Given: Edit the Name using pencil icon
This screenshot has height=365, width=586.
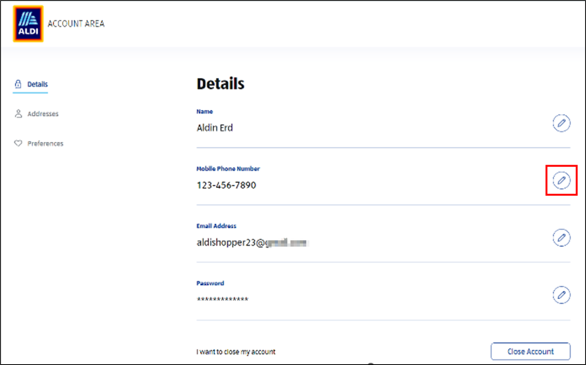Looking at the screenshot, I should (x=561, y=123).
